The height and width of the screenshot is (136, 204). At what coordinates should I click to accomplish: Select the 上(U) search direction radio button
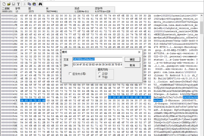(x=99, y=73)
